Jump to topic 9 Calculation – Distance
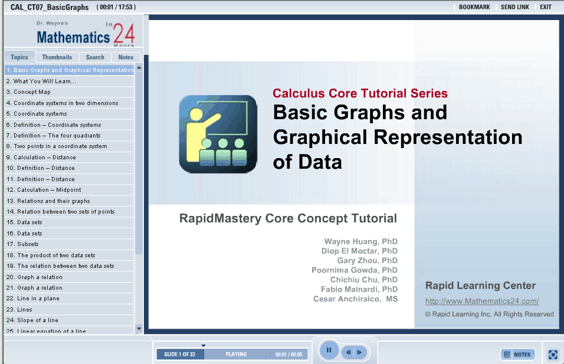The width and height of the screenshot is (564, 364). click(x=70, y=158)
